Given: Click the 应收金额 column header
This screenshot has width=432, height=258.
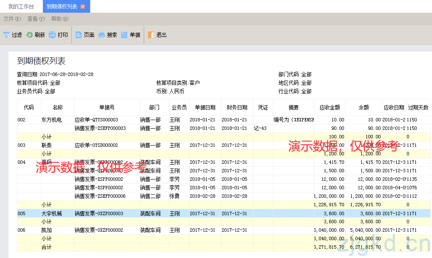Looking at the screenshot, I should (x=330, y=107).
